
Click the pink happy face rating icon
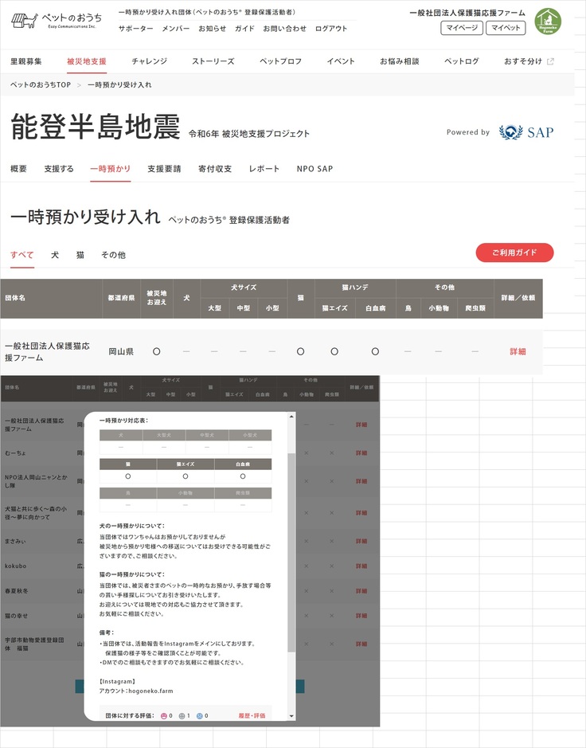click(164, 715)
